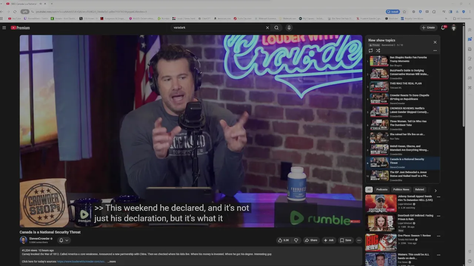
Task: Clear the search box text
Action: (x=267, y=28)
